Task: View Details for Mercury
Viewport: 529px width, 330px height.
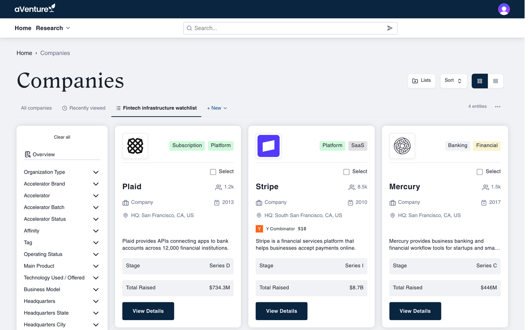Action: click(415, 311)
